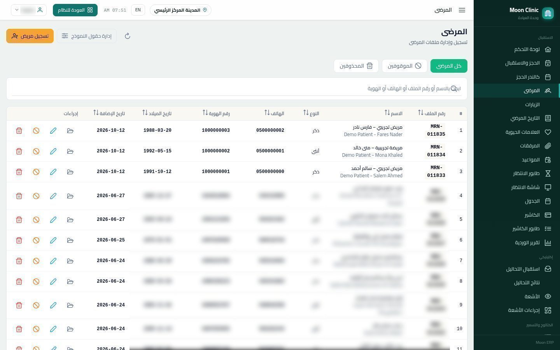Sort table by النوع column
560x350 pixels.
(x=306, y=113)
